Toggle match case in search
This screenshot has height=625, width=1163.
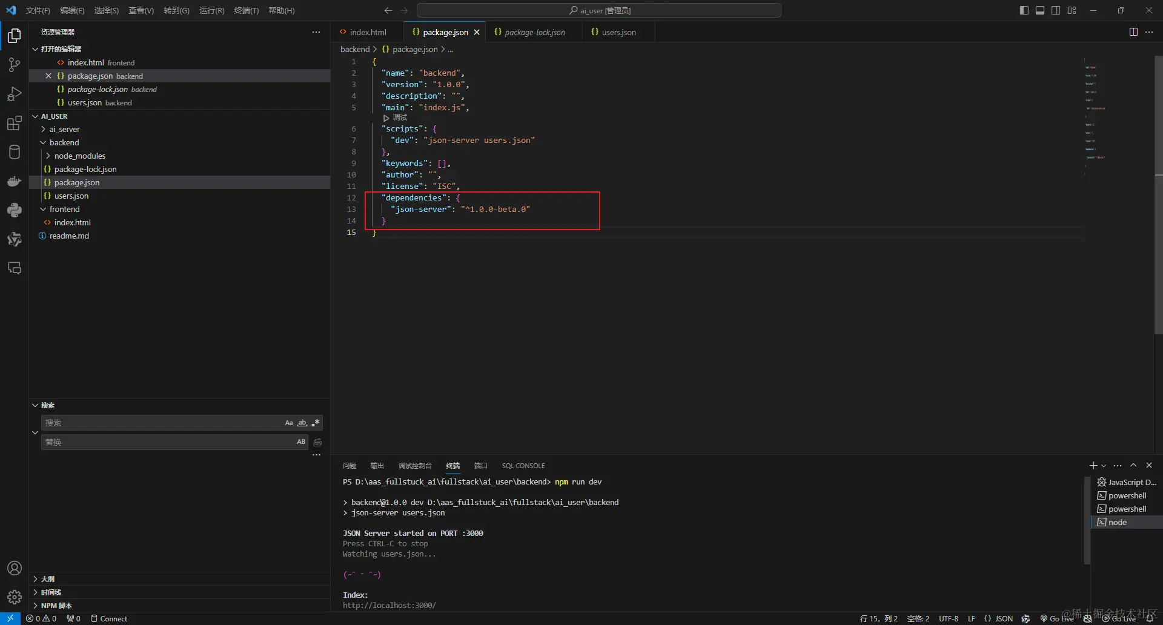click(289, 423)
